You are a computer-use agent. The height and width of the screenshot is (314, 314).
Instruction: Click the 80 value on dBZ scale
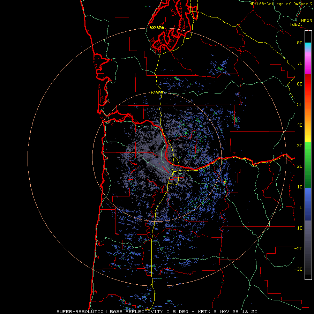[x=300, y=43]
